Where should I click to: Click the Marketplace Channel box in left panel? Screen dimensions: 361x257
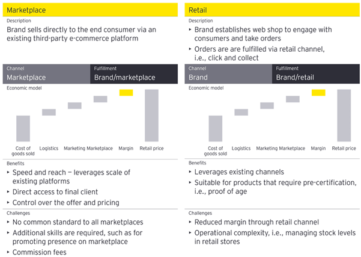point(46,74)
